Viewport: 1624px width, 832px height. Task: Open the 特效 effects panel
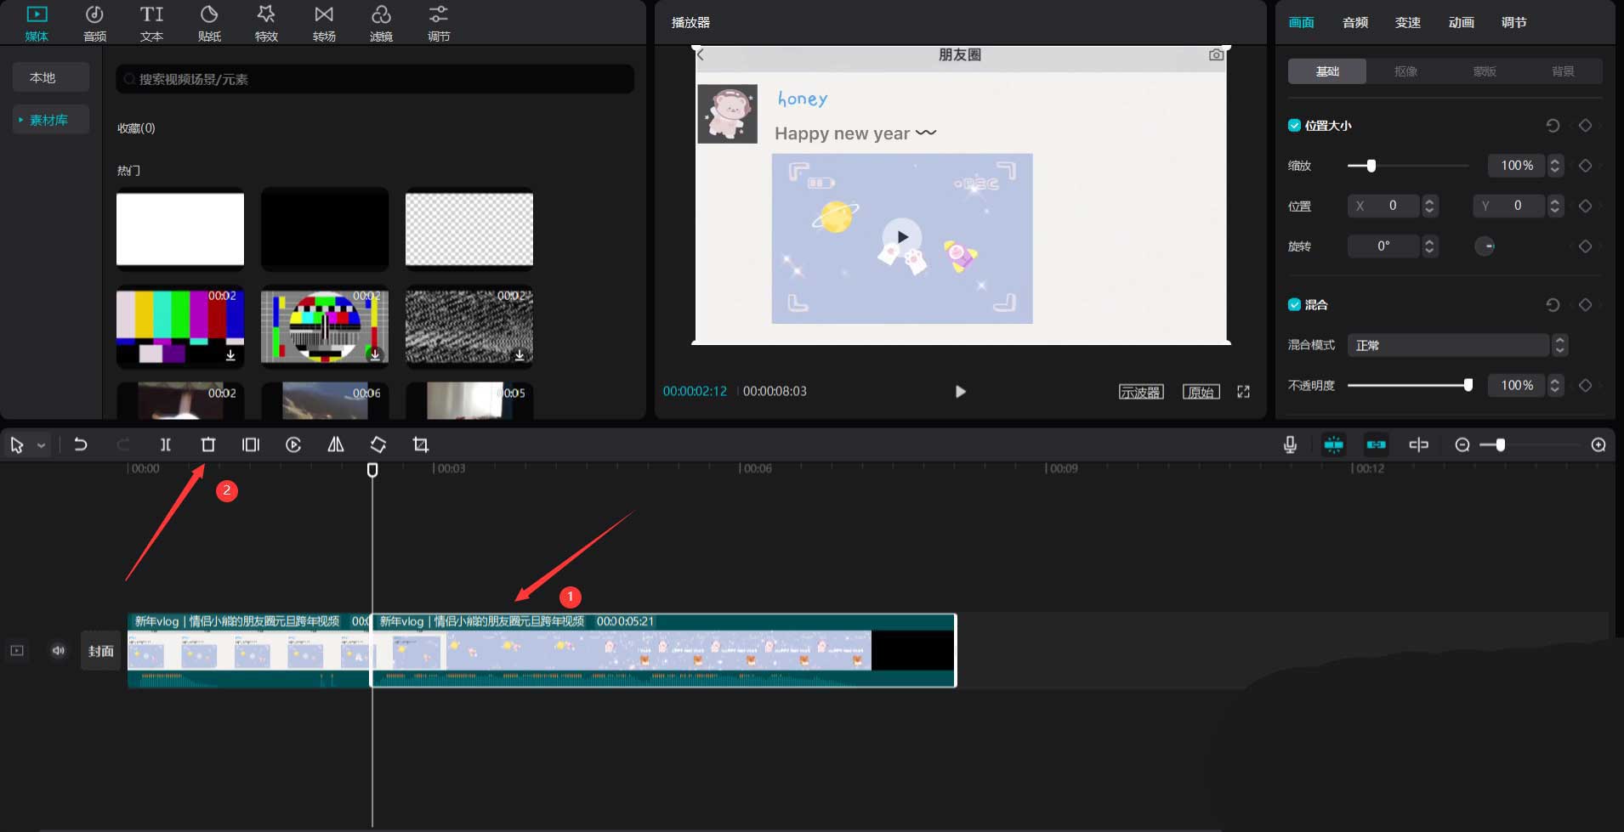(x=266, y=23)
